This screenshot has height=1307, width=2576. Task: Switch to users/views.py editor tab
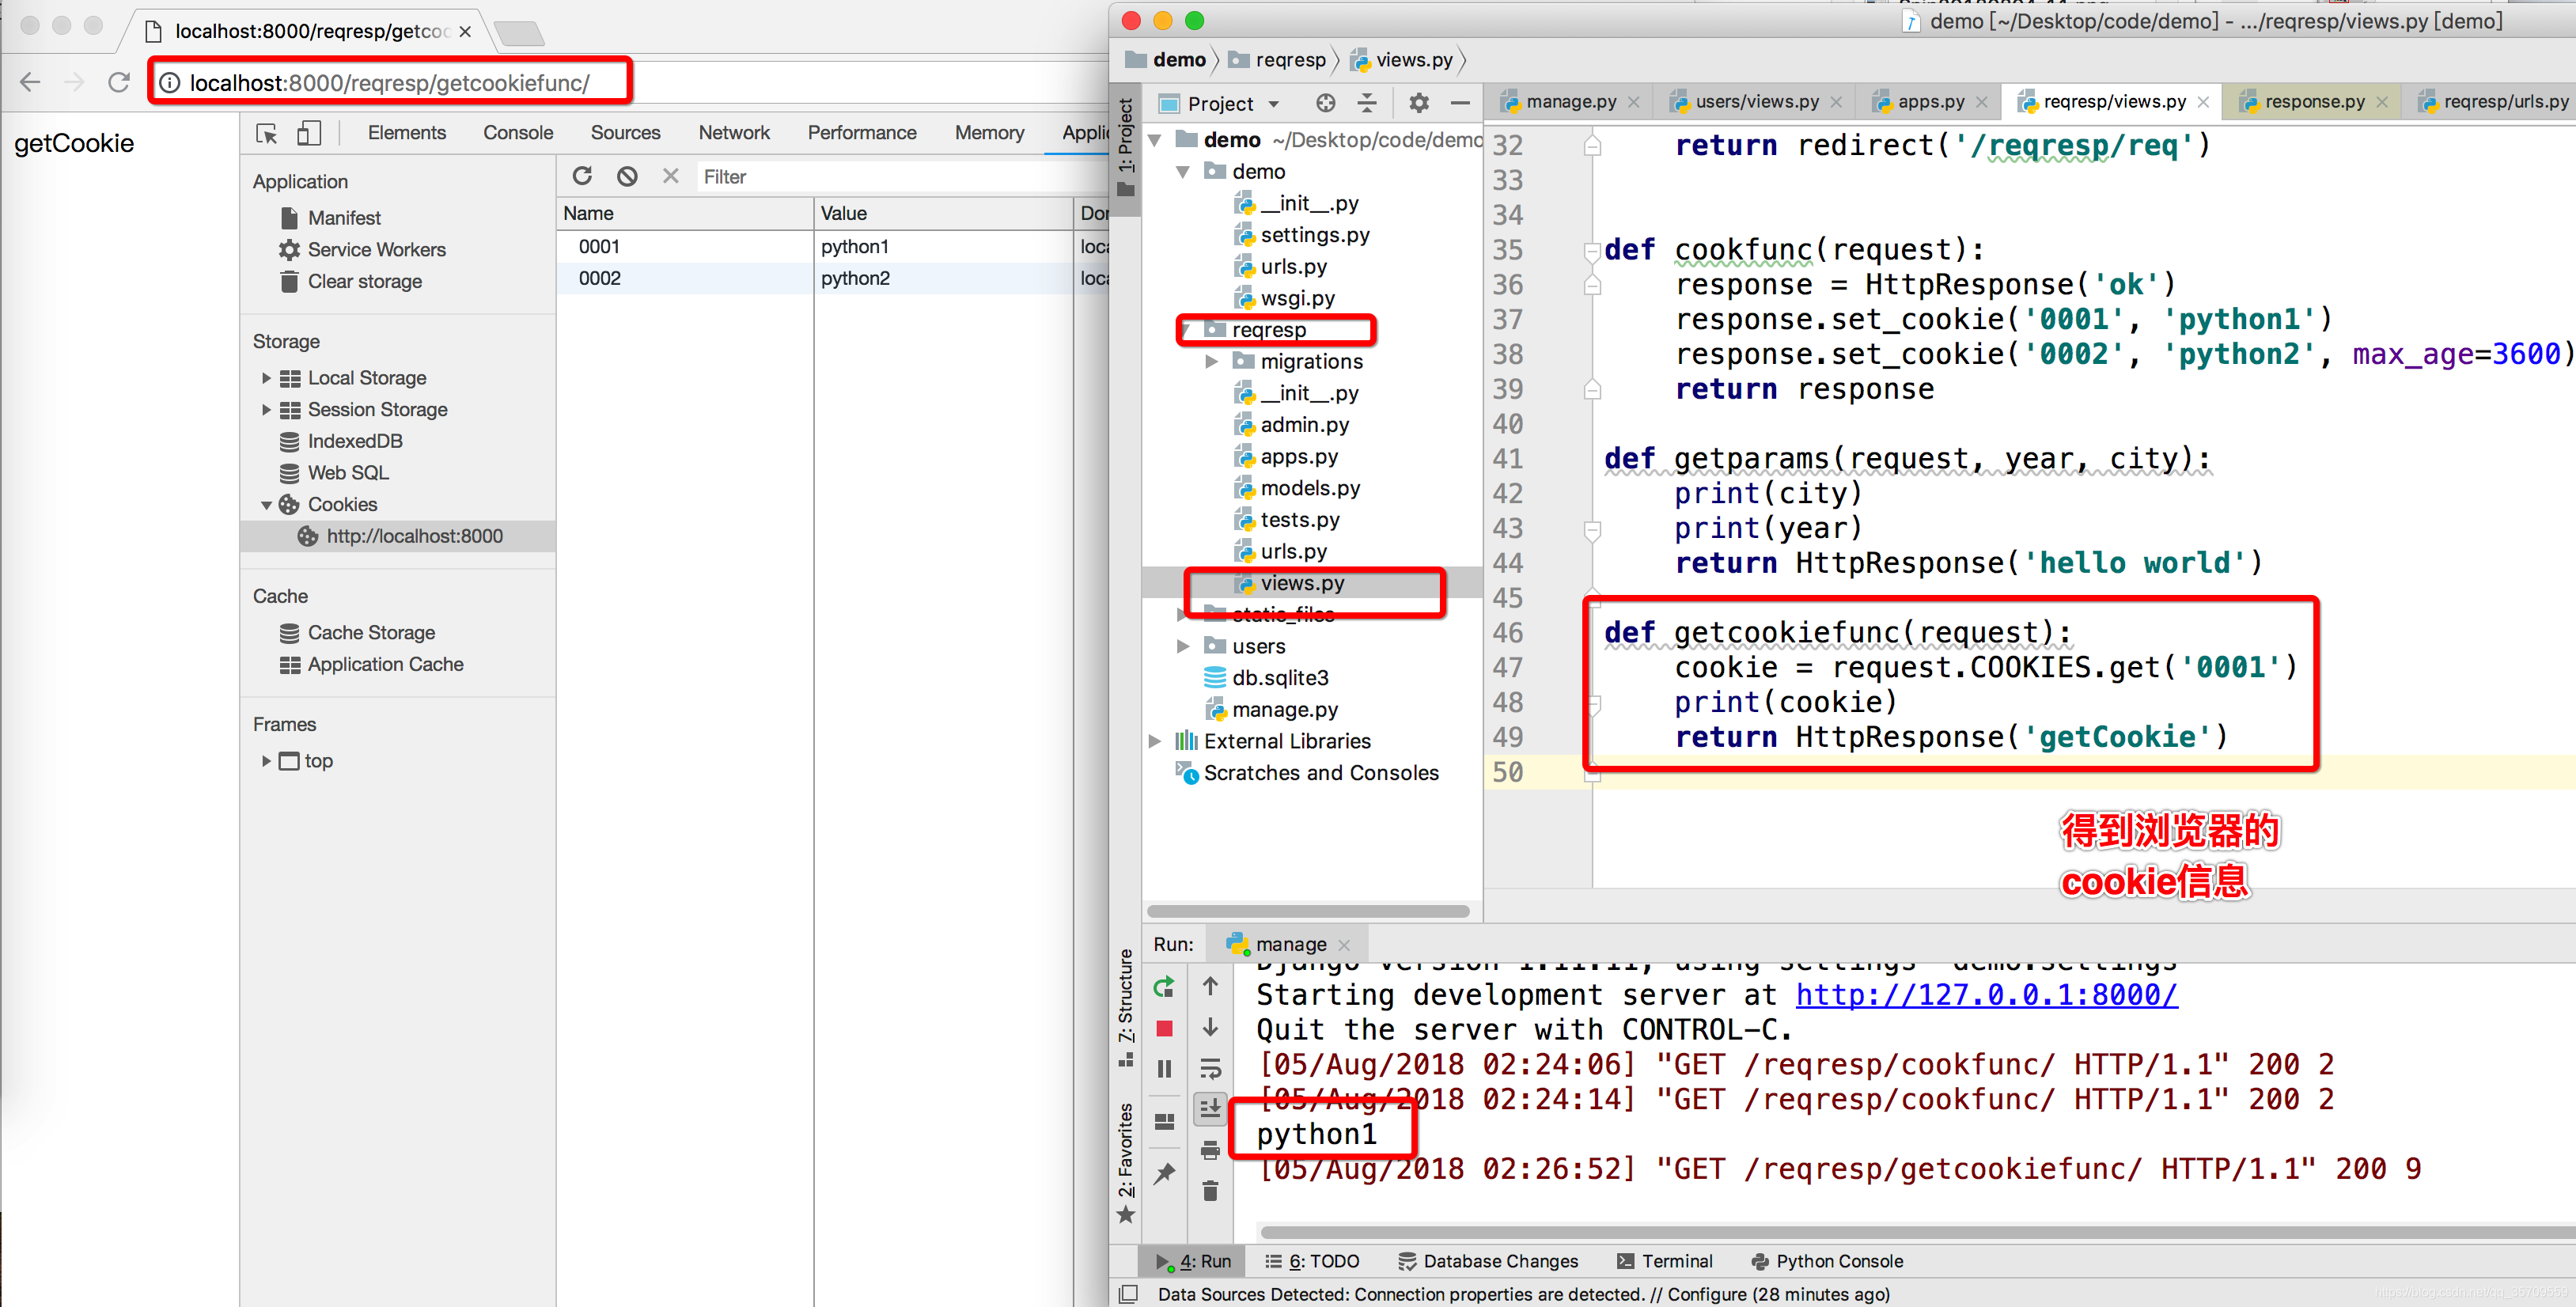pyautogui.click(x=1756, y=102)
